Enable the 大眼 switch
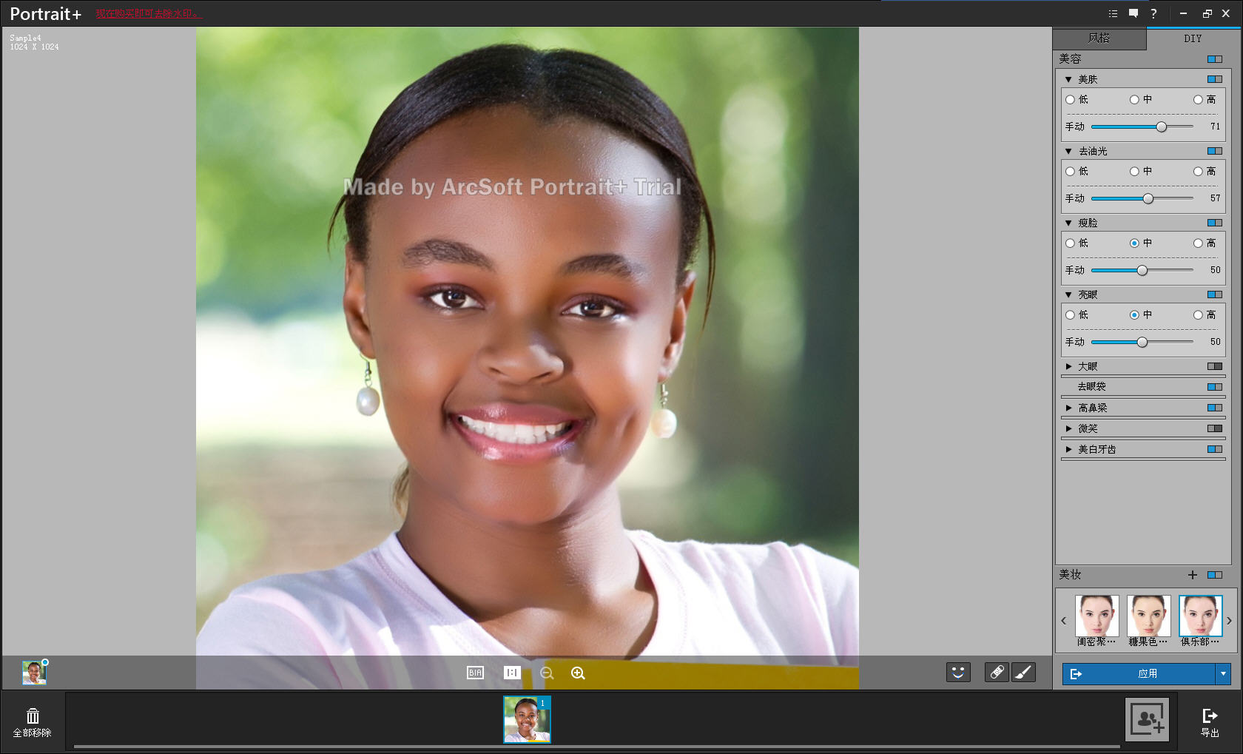 coord(1215,366)
